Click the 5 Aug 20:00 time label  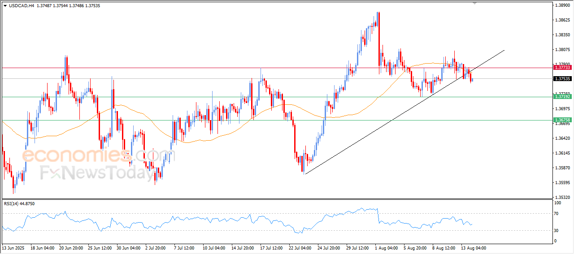(414, 248)
